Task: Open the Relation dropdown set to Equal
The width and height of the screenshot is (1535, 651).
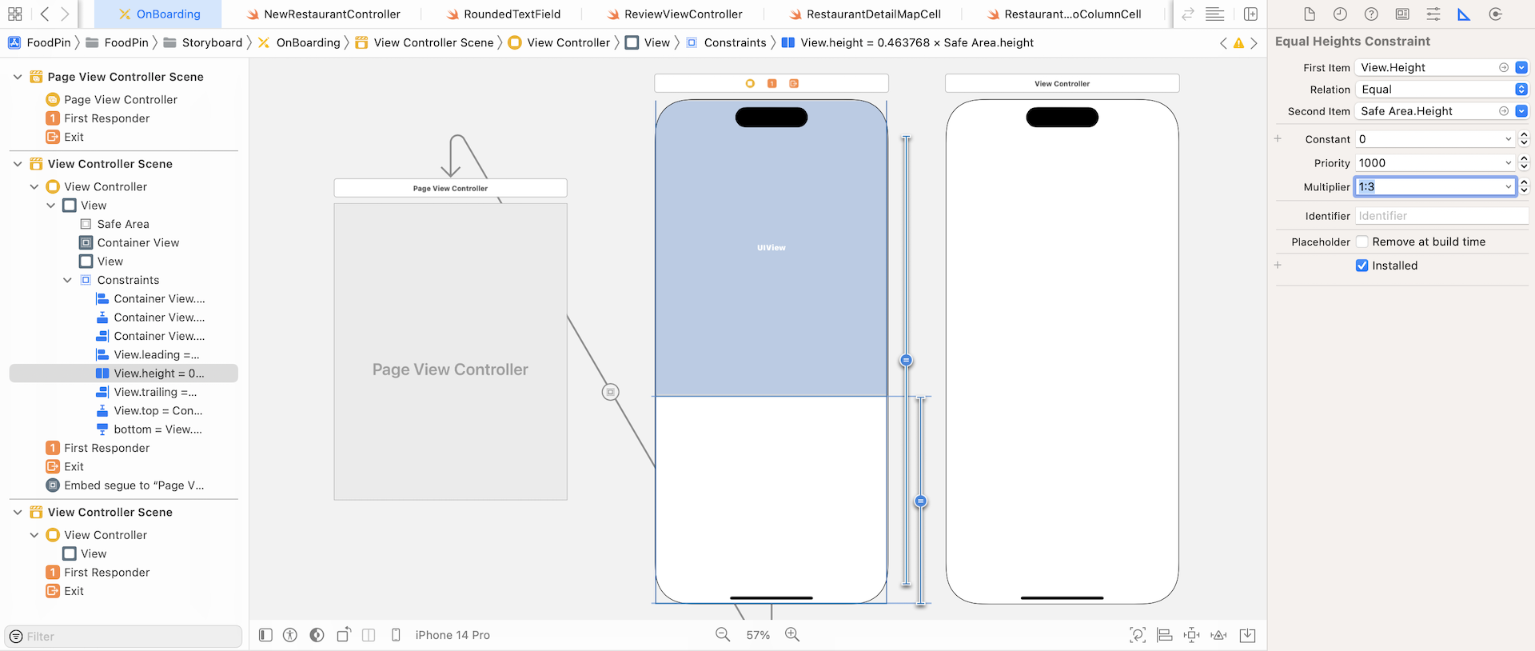Action: (1441, 90)
